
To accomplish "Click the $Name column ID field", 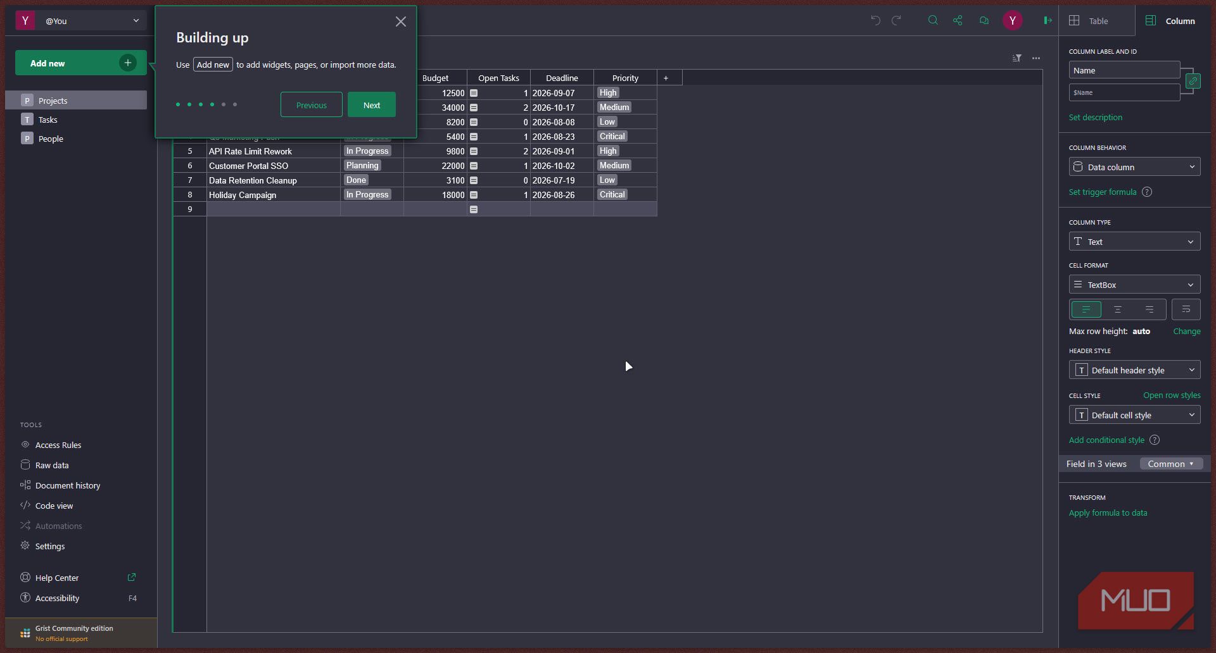I will pyautogui.click(x=1124, y=92).
